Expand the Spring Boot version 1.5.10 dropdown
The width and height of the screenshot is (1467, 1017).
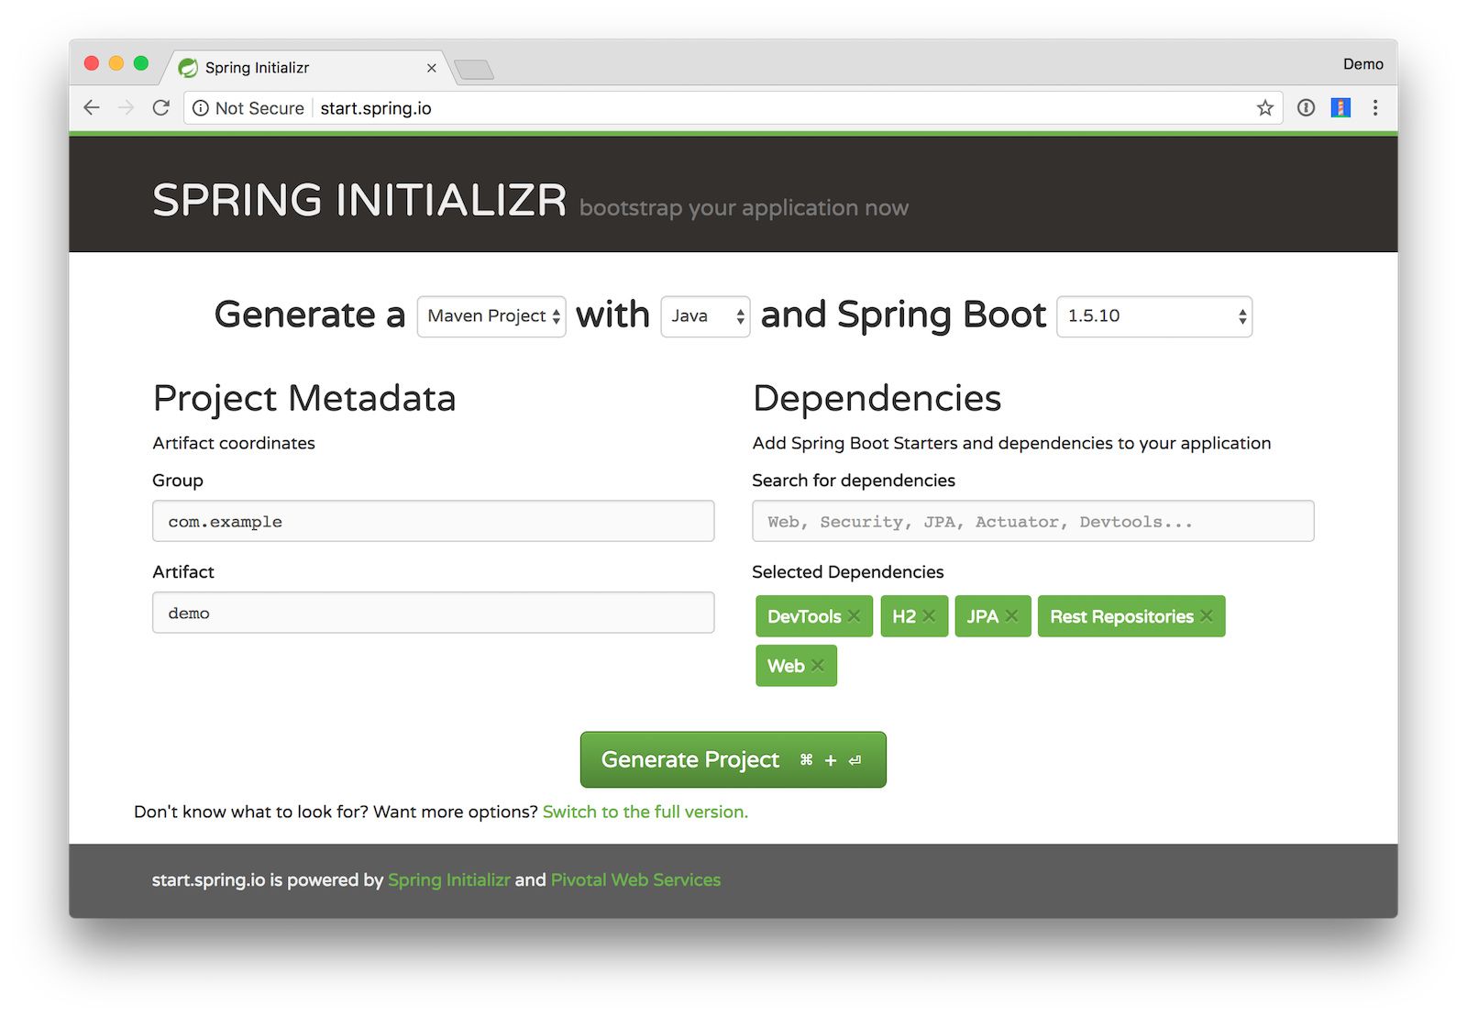pos(1153,316)
